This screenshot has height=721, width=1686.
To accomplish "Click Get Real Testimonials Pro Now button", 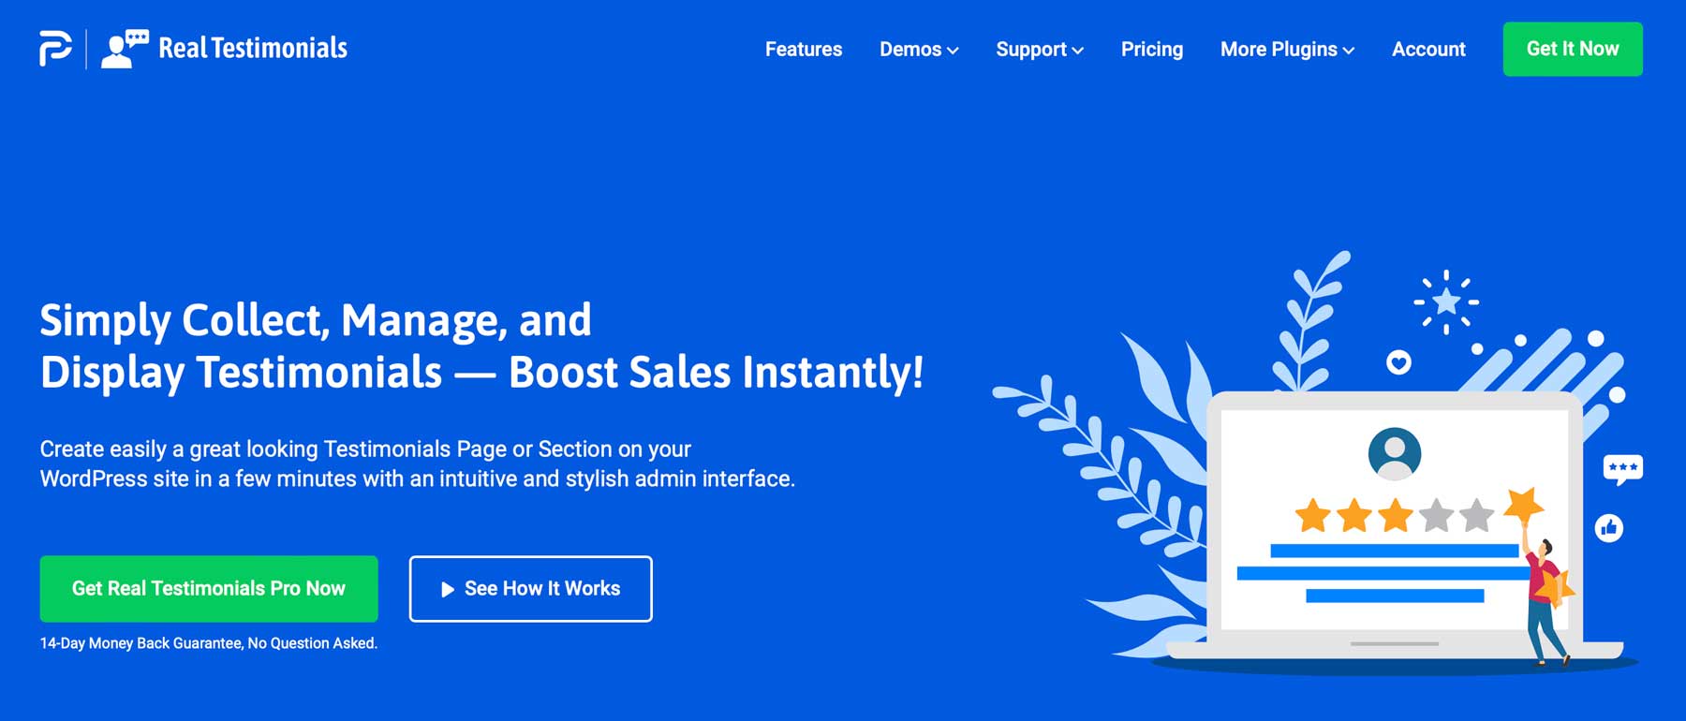I will 209,589.
